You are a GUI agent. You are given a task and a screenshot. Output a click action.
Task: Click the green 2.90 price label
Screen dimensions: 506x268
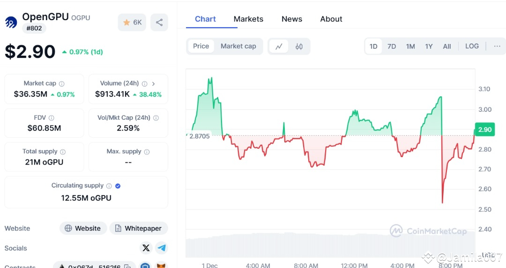point(485,130)
